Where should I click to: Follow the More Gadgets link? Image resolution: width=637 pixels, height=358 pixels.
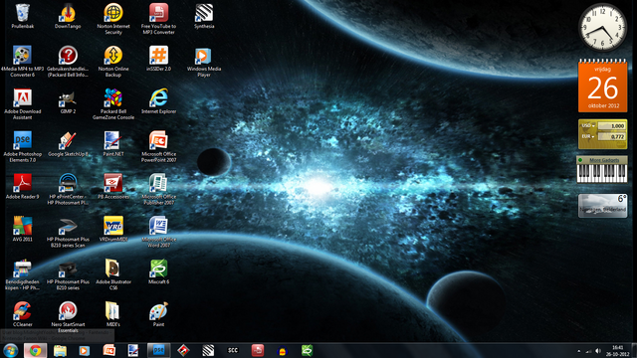604,160
